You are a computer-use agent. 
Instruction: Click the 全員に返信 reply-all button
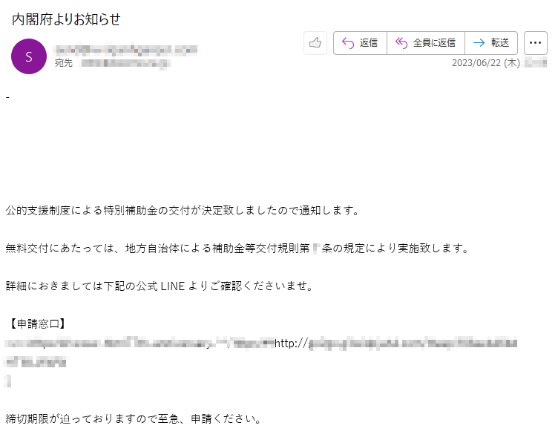point(426,43)
